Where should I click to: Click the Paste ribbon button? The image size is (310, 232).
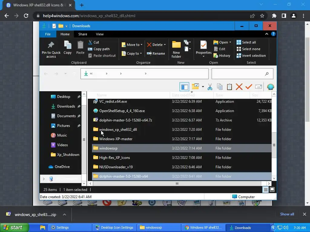[x=80, y=47]
